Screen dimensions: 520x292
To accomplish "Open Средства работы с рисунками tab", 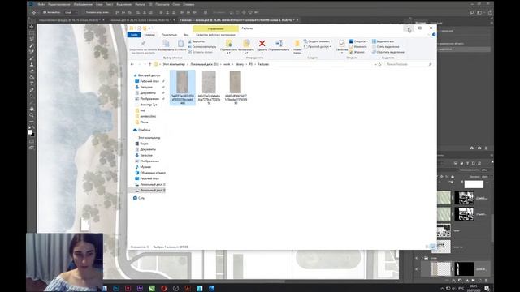I will [215, 35].
